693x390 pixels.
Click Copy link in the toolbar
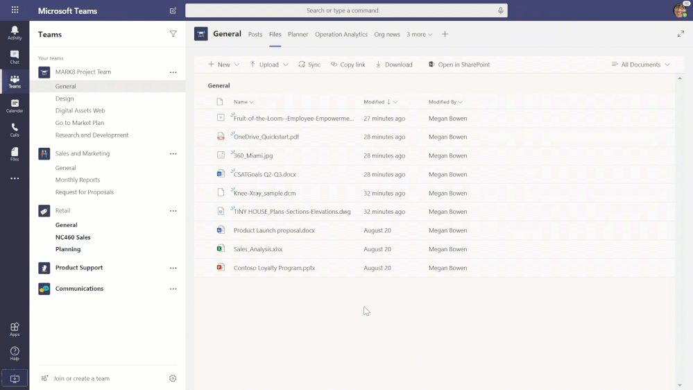348,65
